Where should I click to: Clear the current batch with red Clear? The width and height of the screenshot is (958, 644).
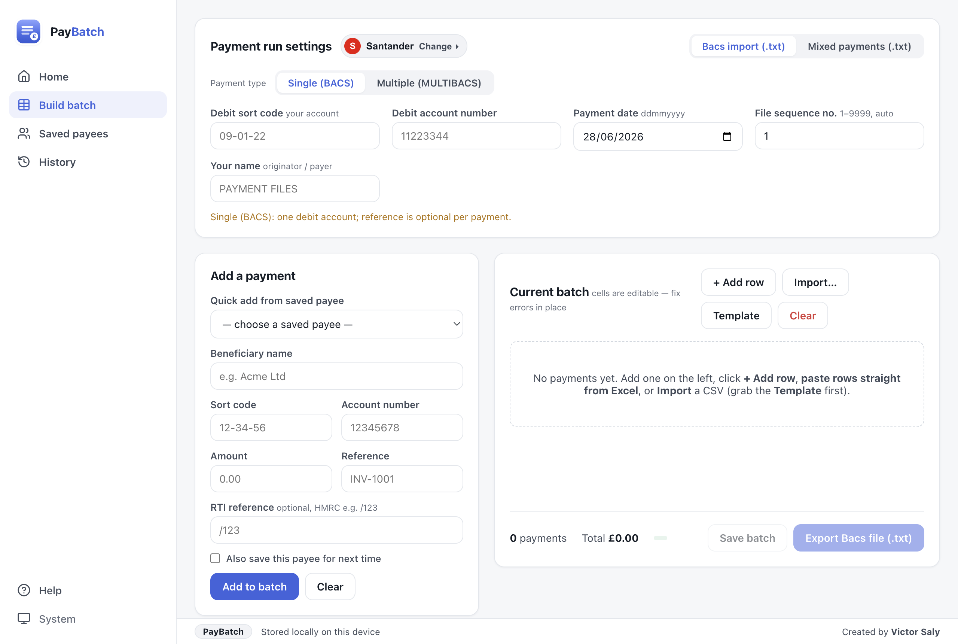[802, 315]
